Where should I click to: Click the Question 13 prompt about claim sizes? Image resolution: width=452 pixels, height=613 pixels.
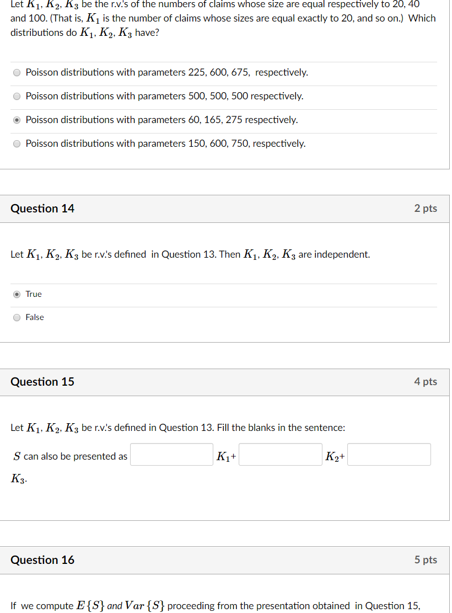pyautogui.click(x=220, y=18)
